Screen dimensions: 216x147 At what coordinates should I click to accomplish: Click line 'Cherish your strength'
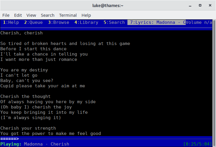coord(28,128)
